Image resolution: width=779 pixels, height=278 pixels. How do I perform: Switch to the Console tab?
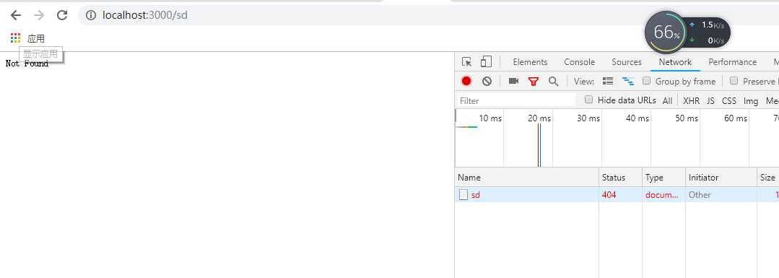579,61
